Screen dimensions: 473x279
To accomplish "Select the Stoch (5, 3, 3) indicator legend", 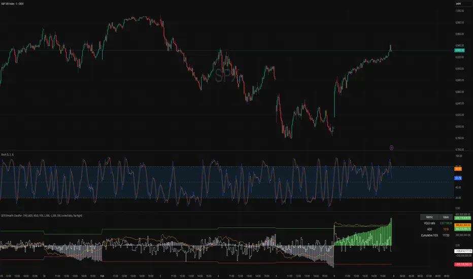I will coord(7,154).
